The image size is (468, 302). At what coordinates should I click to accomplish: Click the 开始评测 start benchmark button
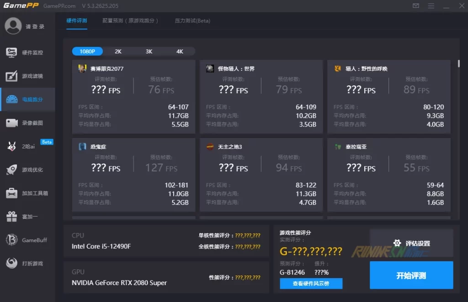pyautogui.click(x=411, y=276)
